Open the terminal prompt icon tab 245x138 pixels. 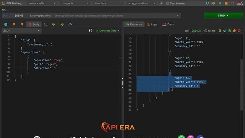46,24
